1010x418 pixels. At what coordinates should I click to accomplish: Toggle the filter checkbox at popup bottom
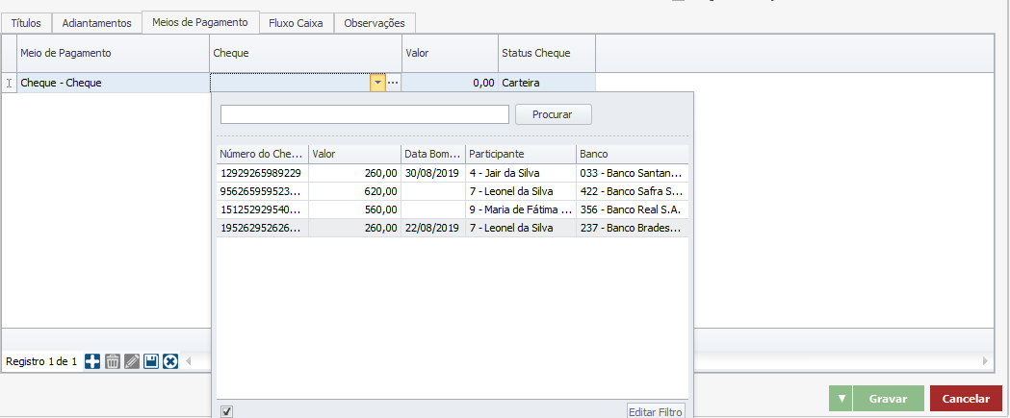[x=226, y=411]
